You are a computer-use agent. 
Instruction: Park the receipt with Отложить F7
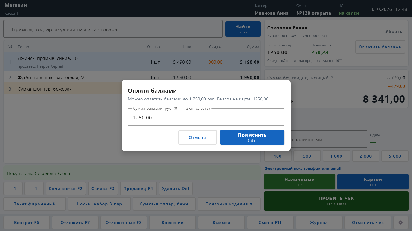coord(75,223)
